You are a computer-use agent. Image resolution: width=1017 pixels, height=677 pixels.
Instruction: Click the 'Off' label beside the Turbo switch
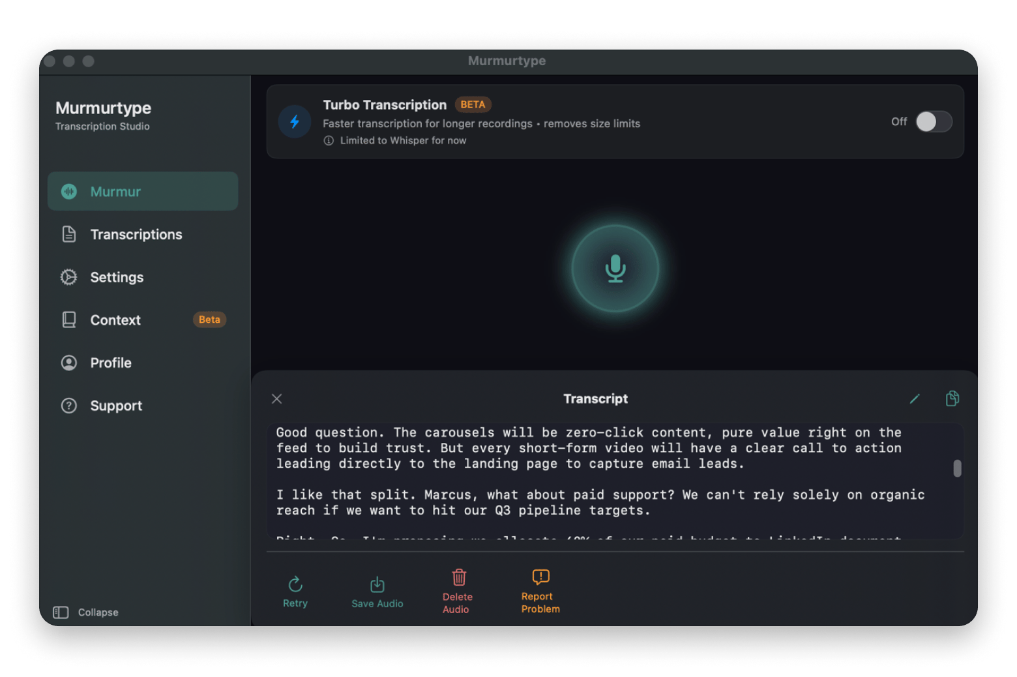(x=899, y=121)
